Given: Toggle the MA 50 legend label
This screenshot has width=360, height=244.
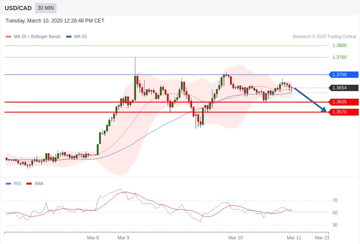Looking at the screenshot, I should (x=80, y=37).
